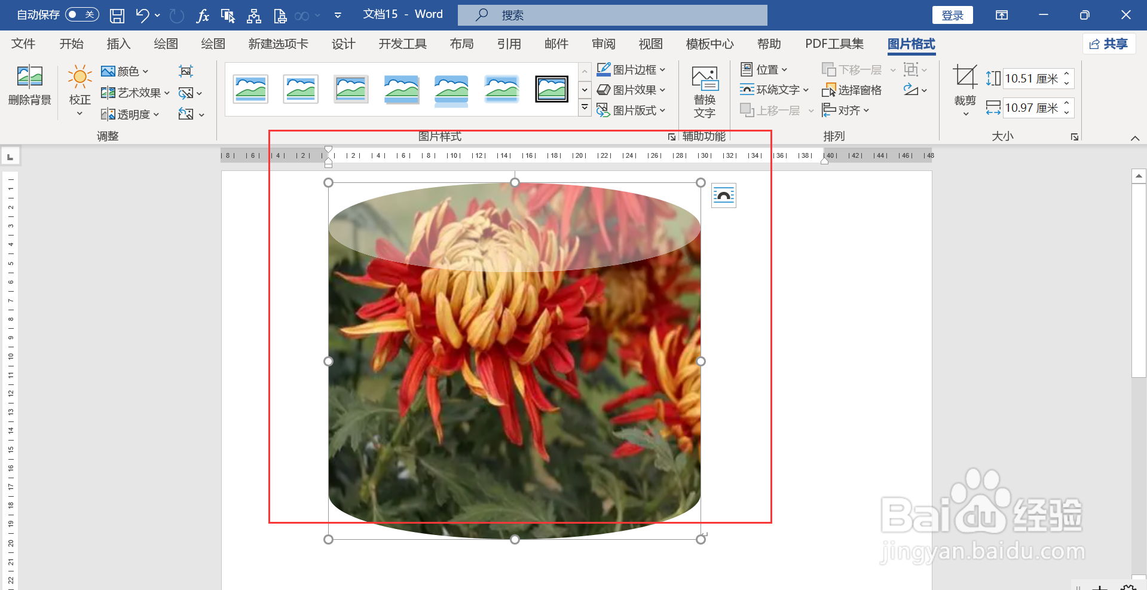Select the first picture style thumbnail
The height and width of the screenshot is (590, 1147).
(x=250, y=89)
